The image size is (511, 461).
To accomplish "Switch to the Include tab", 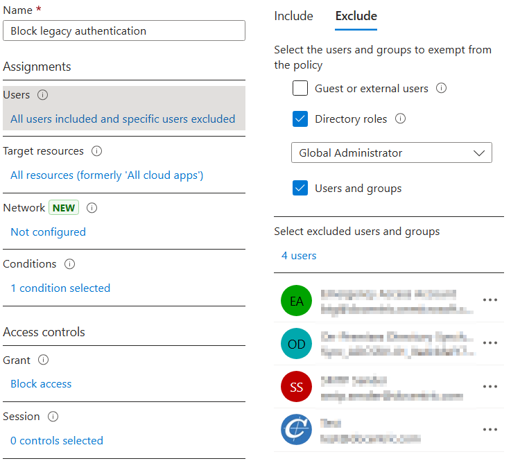I will (293, 16).
